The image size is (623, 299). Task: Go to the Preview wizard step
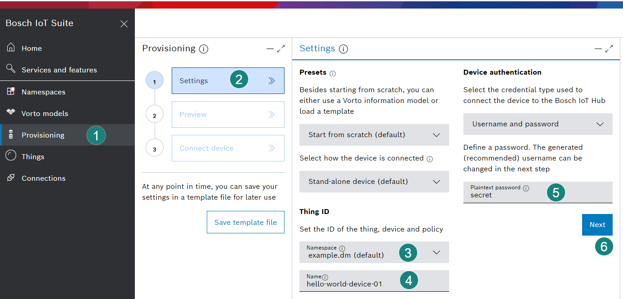point(228,114)
